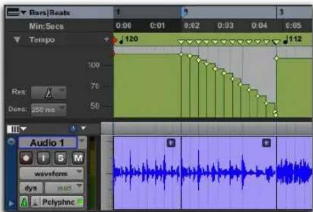Select the tempo diamond at bar 3 top
The height and width of the screenshot is (212, 313).
pos(277,58)
